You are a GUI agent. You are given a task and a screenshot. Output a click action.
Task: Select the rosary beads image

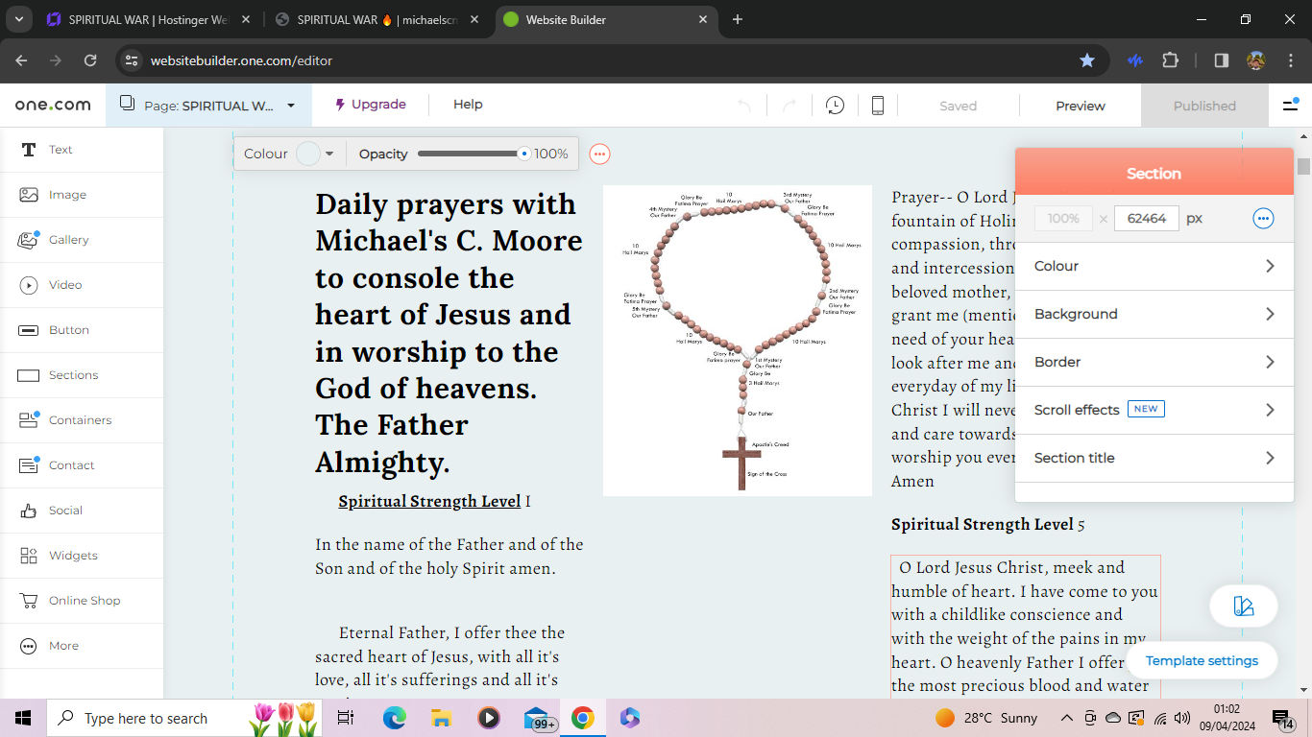[738, 341]
